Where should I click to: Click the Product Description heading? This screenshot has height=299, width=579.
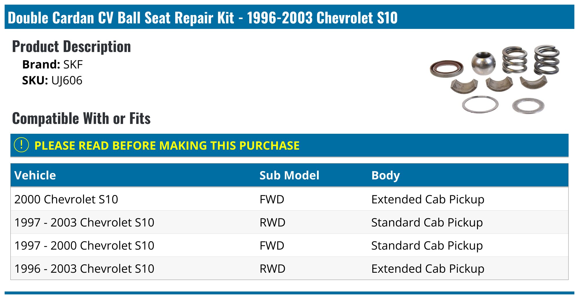tap(72, 47)
